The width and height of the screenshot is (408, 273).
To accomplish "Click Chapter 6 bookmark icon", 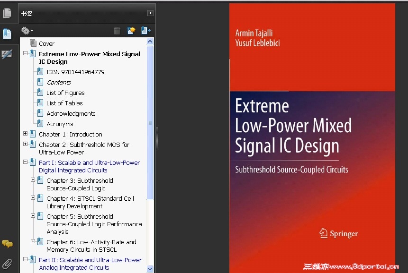I will [40, 241].
